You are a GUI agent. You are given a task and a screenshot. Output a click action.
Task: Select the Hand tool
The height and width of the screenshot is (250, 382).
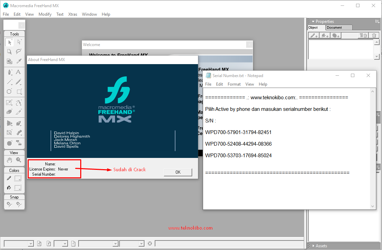tap(10, 160)
